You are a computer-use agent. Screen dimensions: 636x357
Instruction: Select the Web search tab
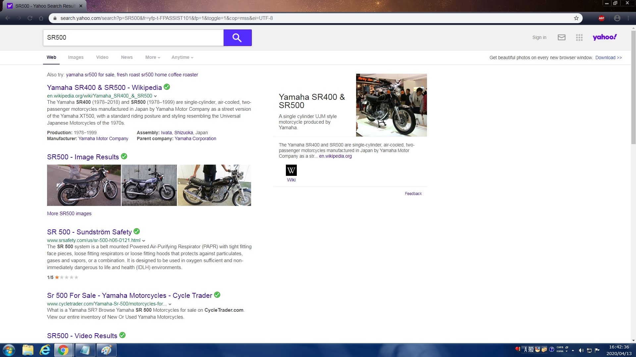point(51,57)
